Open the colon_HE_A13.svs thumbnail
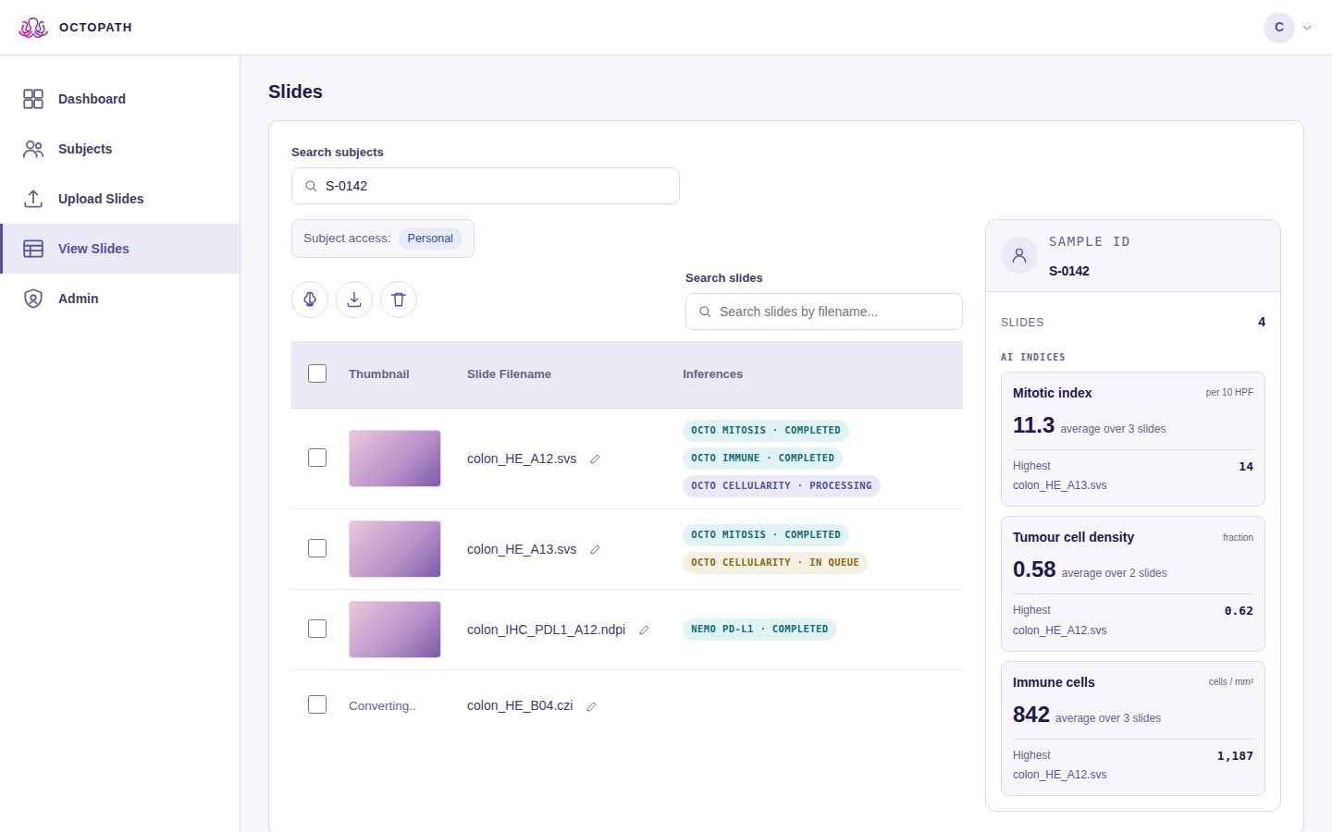1332x832 pixels. pos(395,549)
